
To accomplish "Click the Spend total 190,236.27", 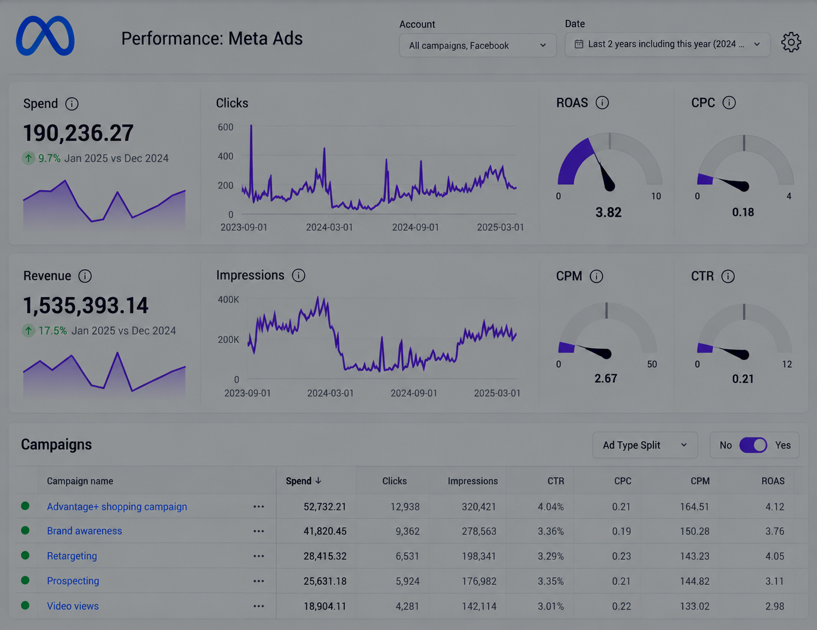I will (x=78, y=133).
